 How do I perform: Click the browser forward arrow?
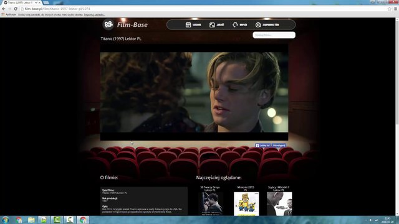pyautogui.click(x=10, y=9)
